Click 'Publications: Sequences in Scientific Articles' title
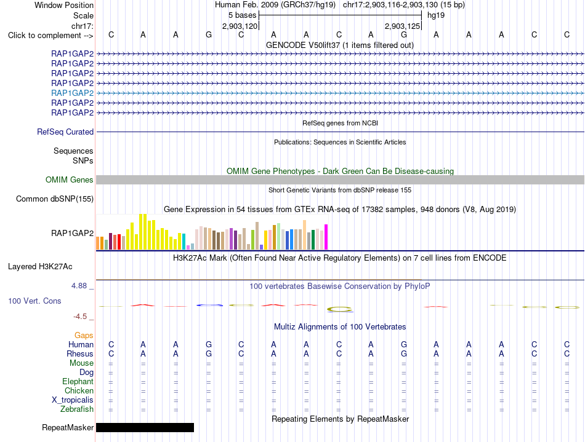Viewport: 585px width, 442px height. [340, 142]
